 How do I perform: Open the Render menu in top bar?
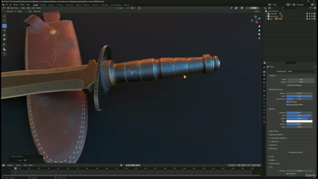15,4
